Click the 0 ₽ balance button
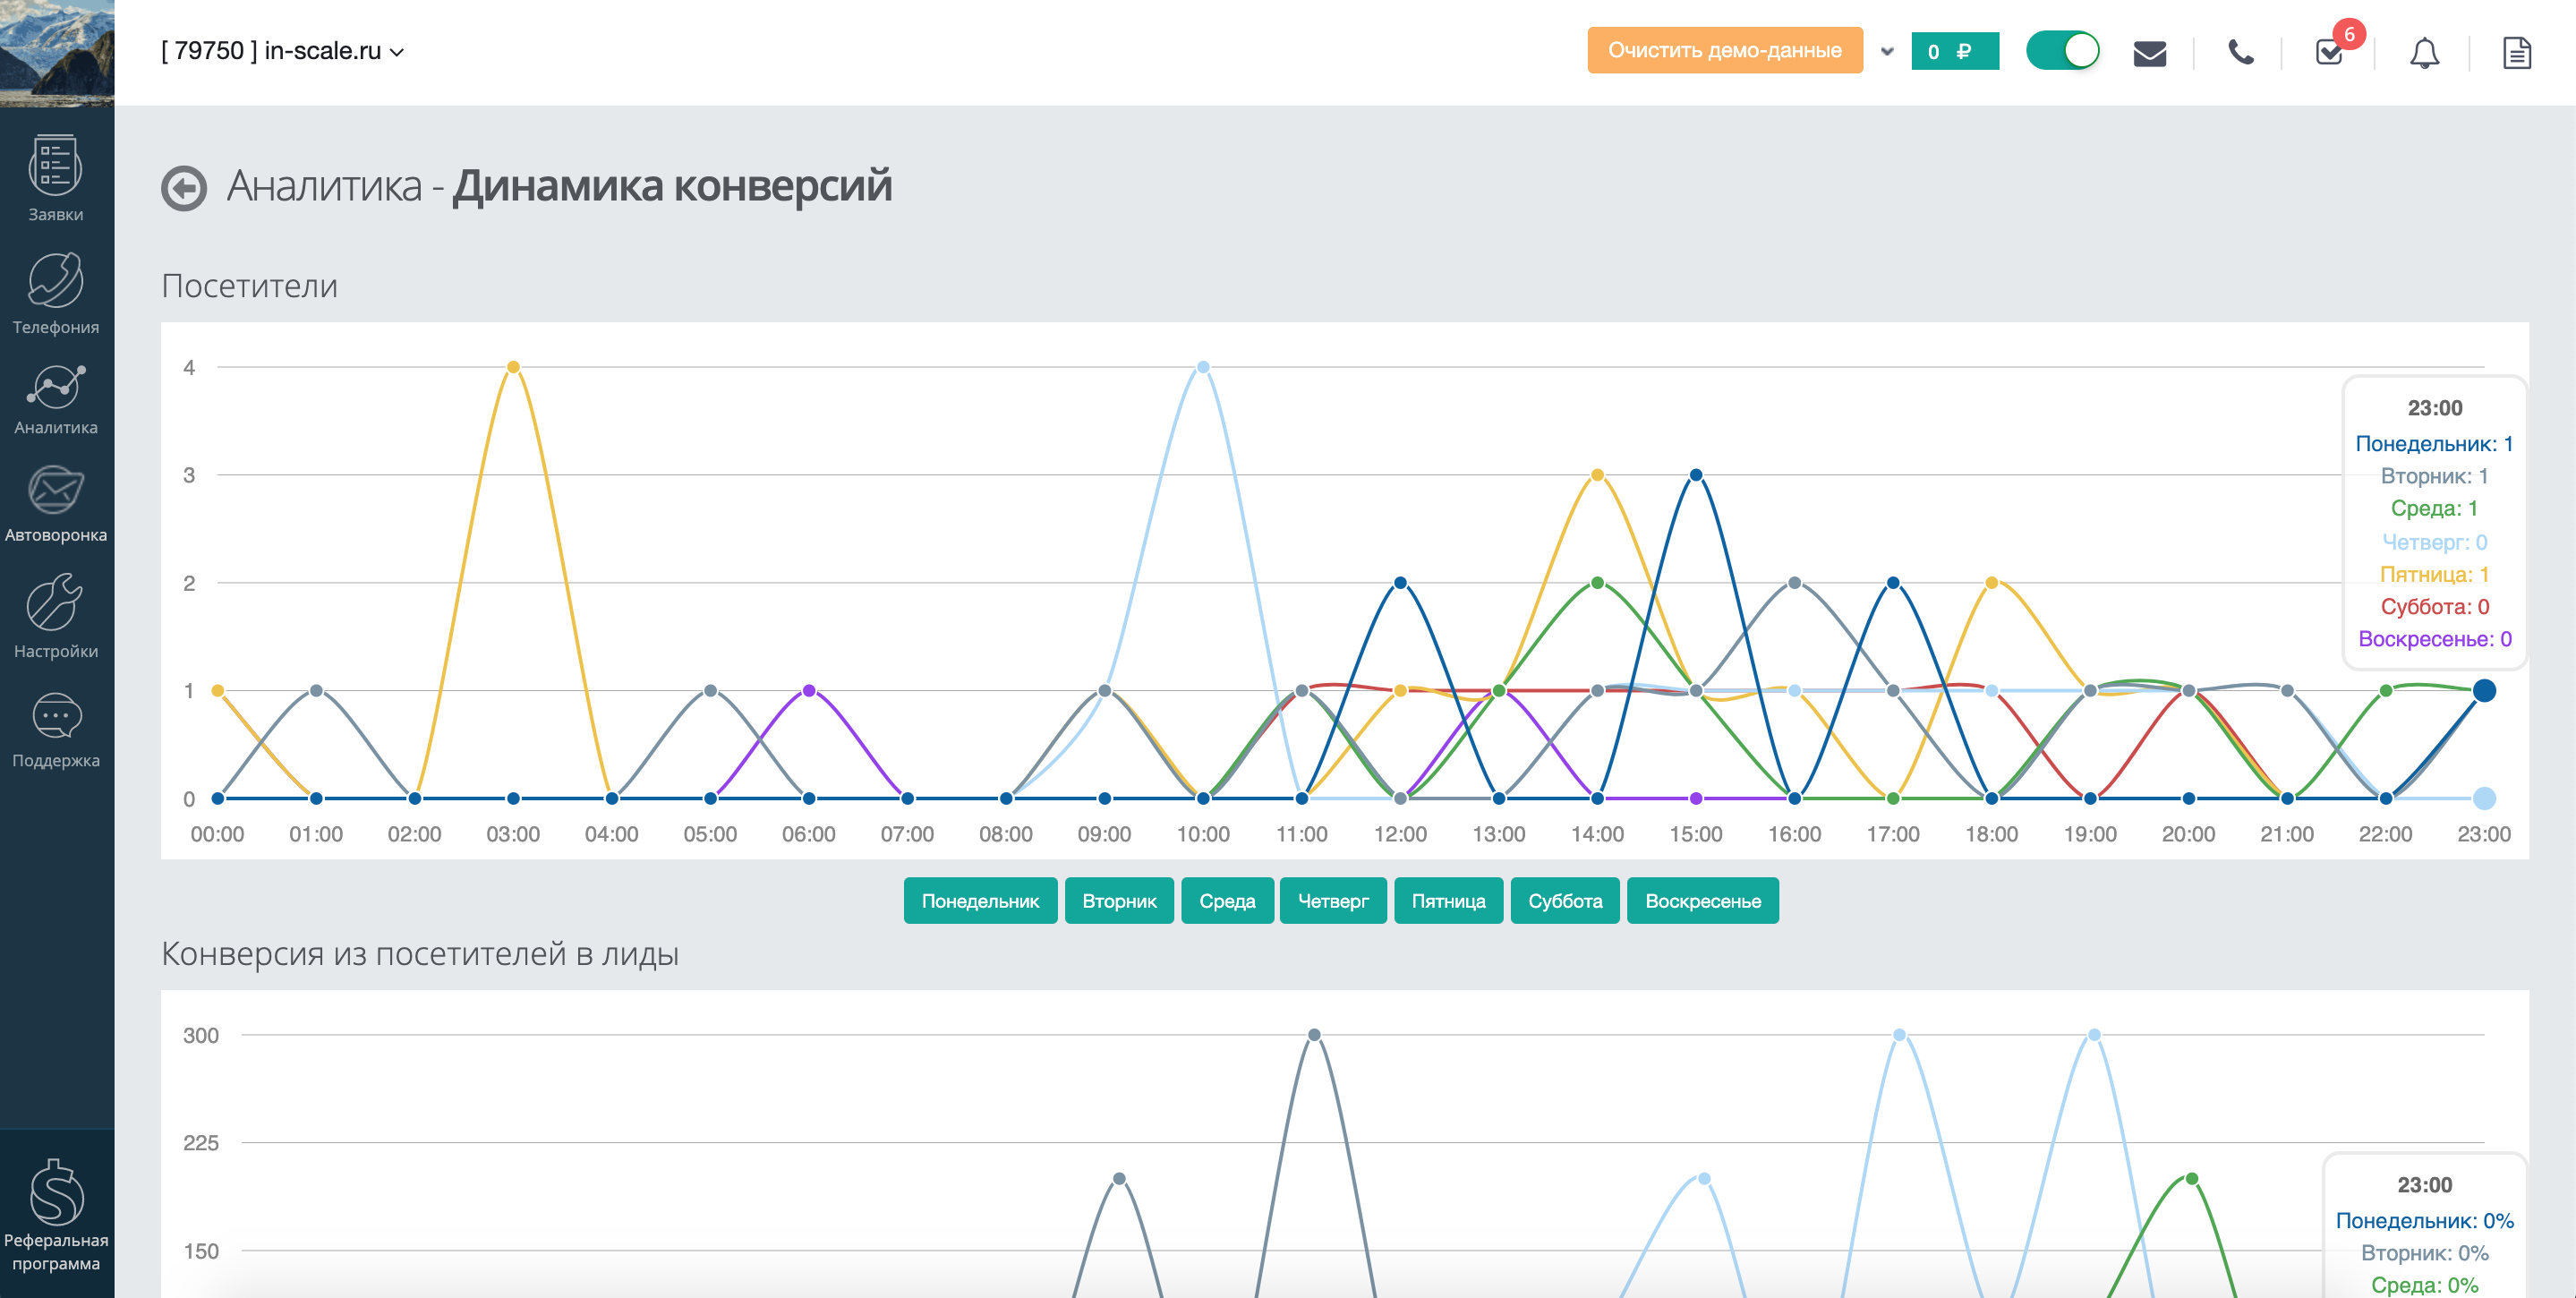2576x1298 pixels. pyautogui.click(x=1955, y=51)
